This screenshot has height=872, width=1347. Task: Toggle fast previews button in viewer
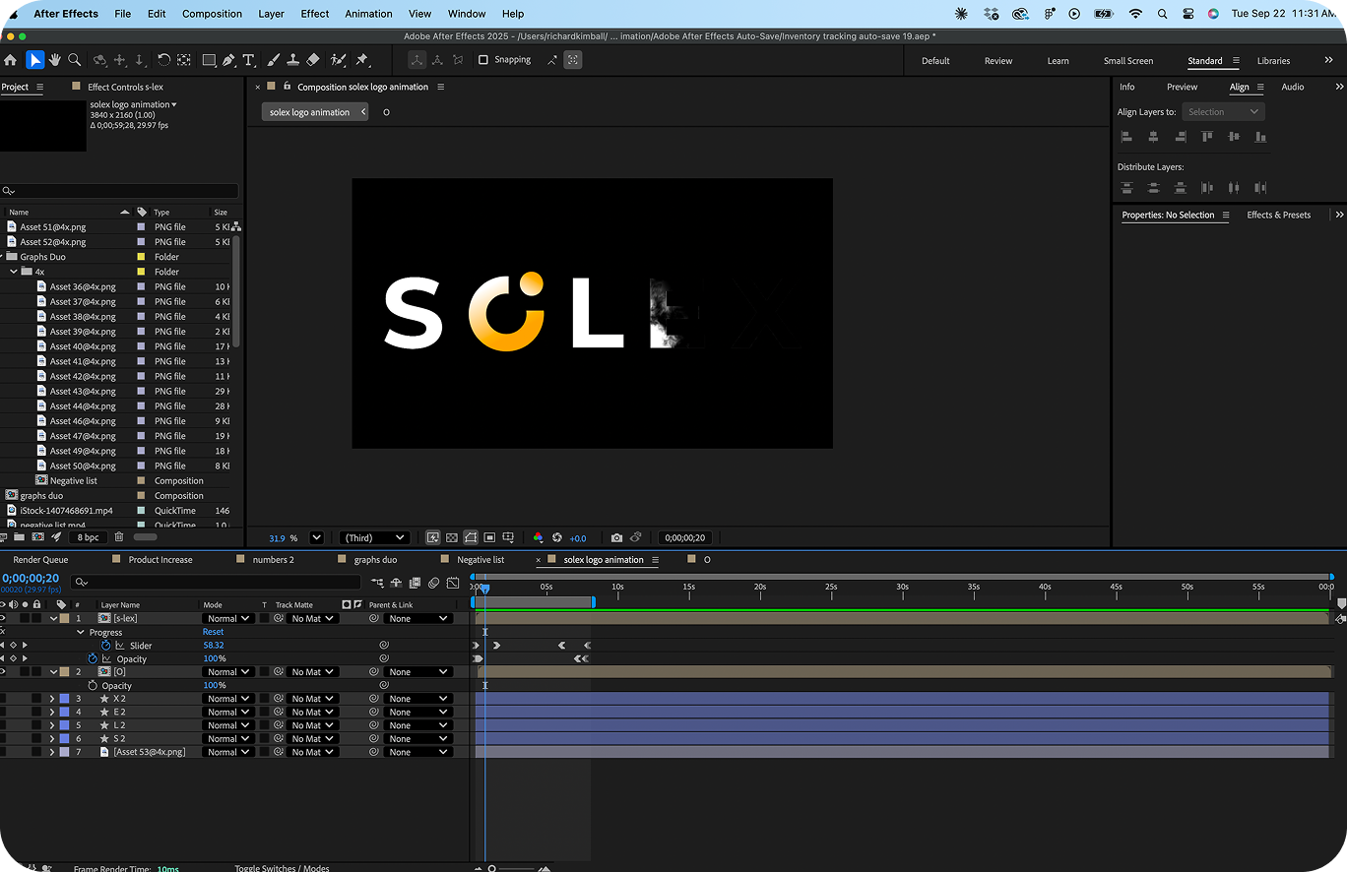(432, 538)
